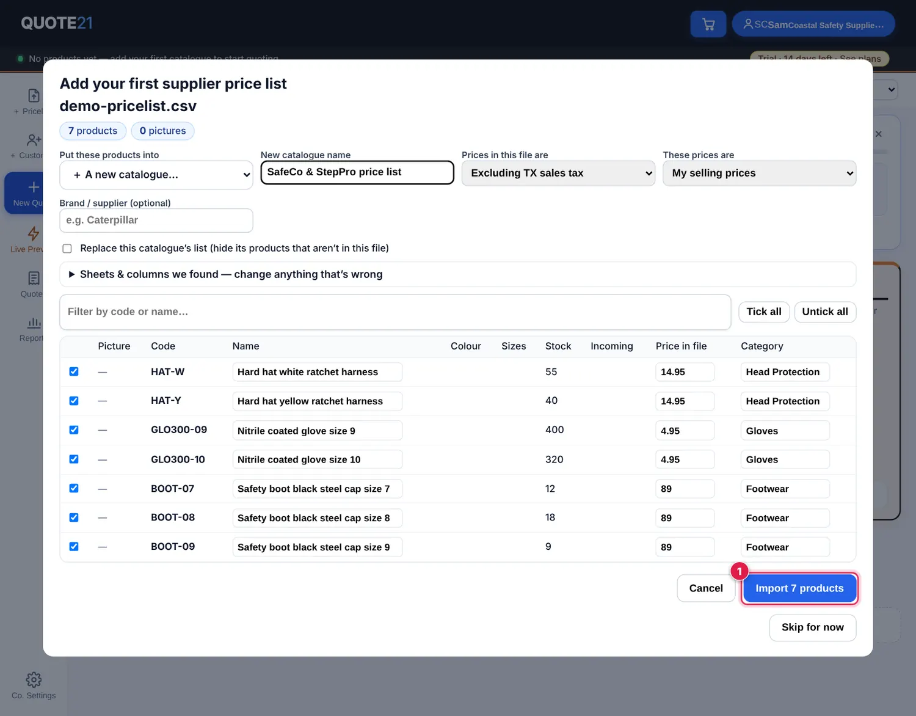Focus the New catalogue name field
916x716 pixels.
click(x=357, y=172)
